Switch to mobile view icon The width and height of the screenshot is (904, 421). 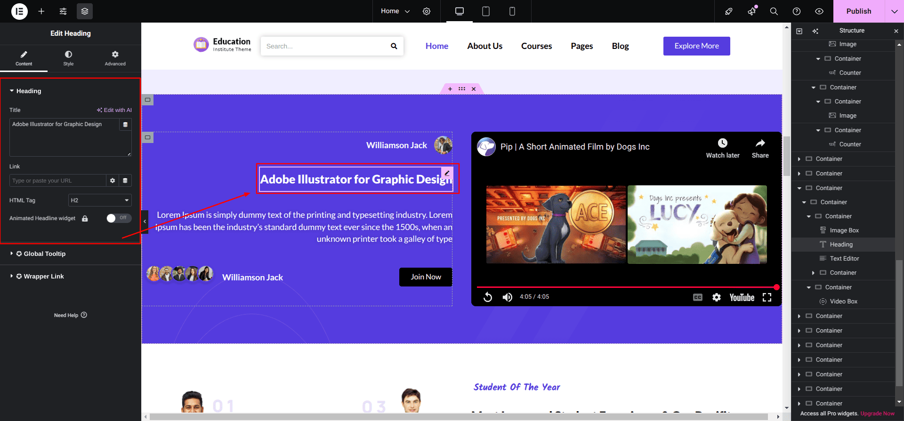pyautogui.click(x=512, y=11)
